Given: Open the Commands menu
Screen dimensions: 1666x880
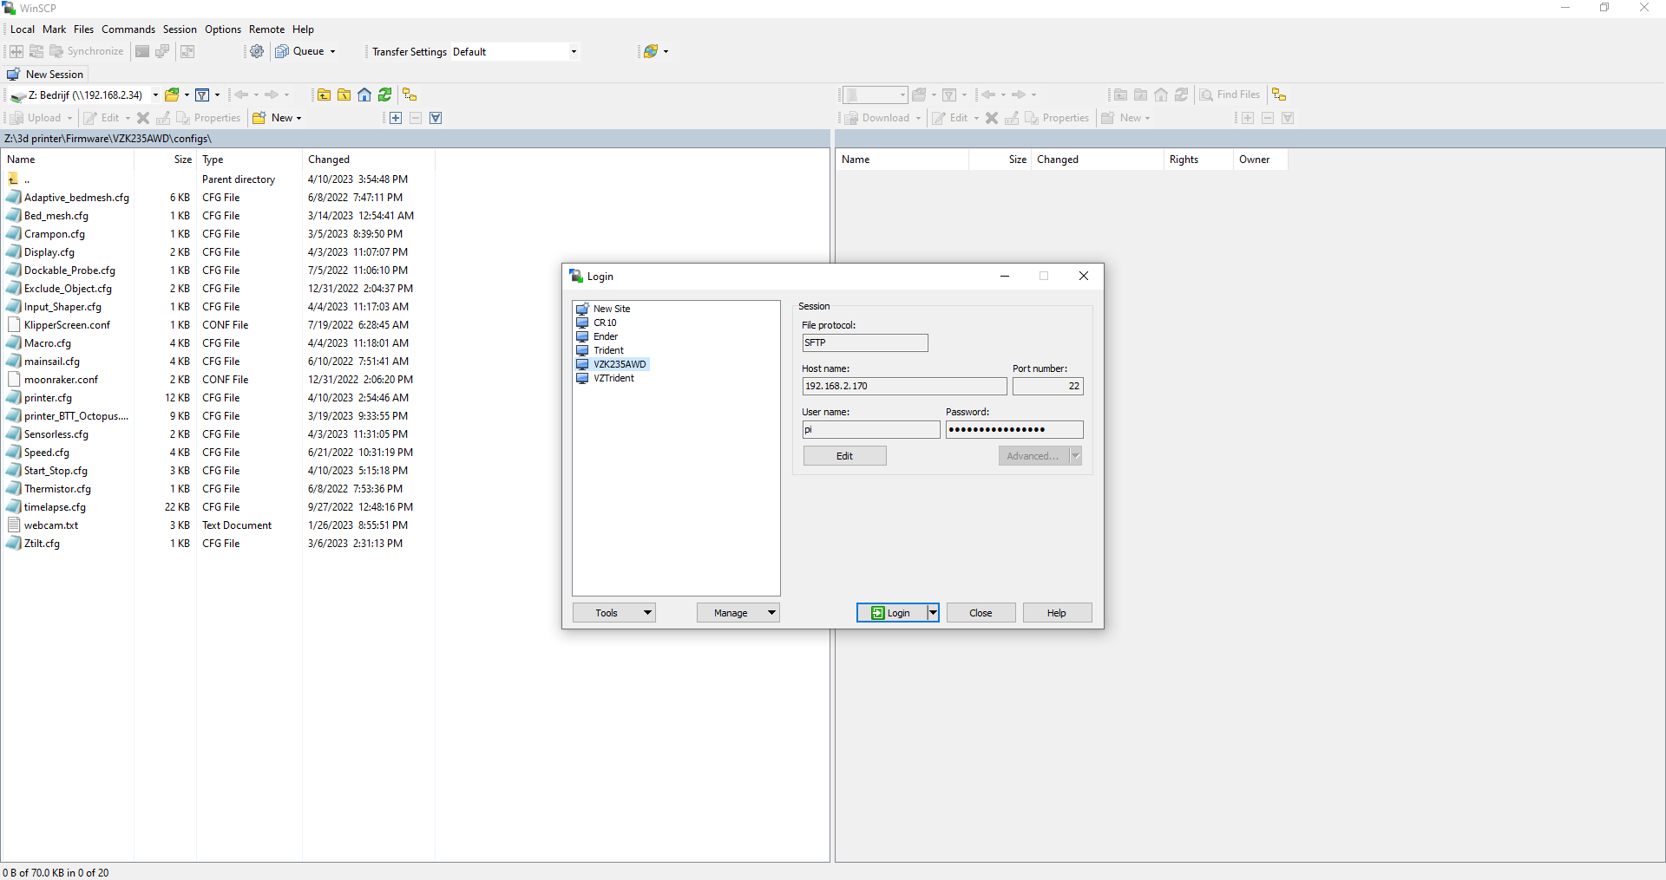Looking at the screenshot, I should coord(128,29).
